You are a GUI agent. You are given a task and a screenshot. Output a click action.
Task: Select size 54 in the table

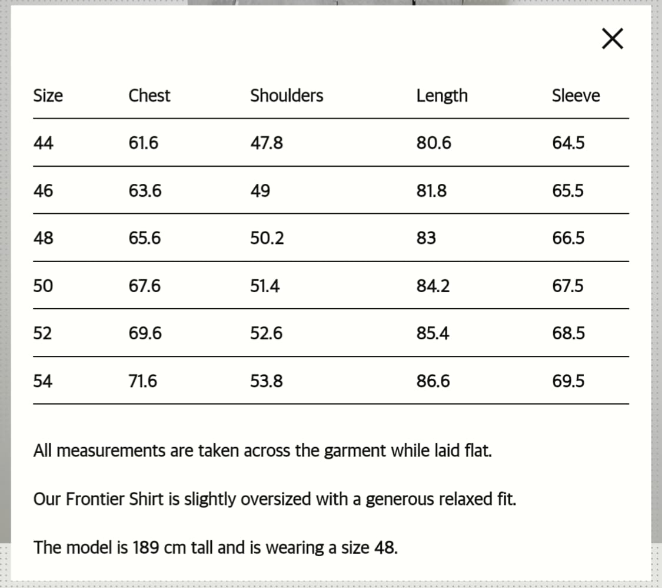pyautogui.click(x=43, y=381)
